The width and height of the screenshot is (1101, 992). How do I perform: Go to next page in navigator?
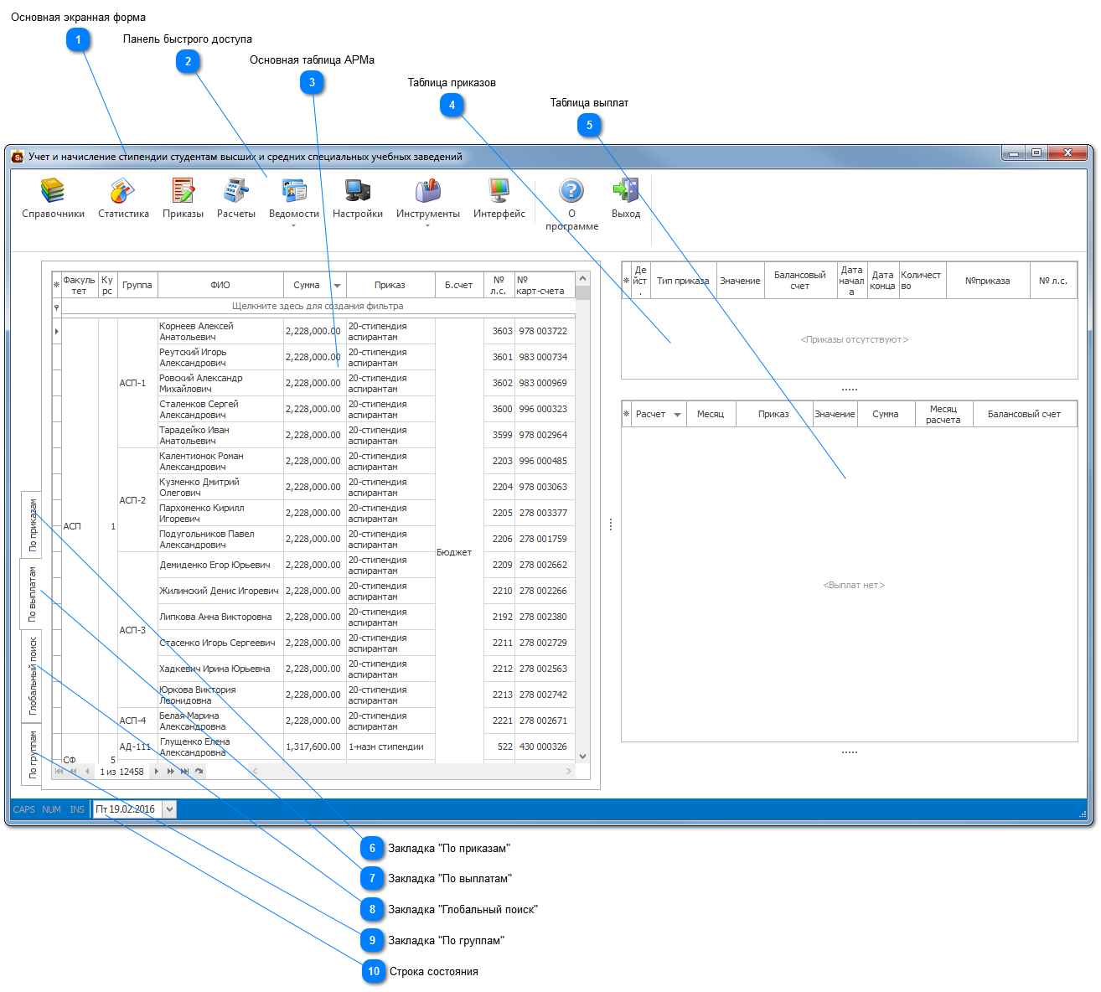[x=170, y=772]
